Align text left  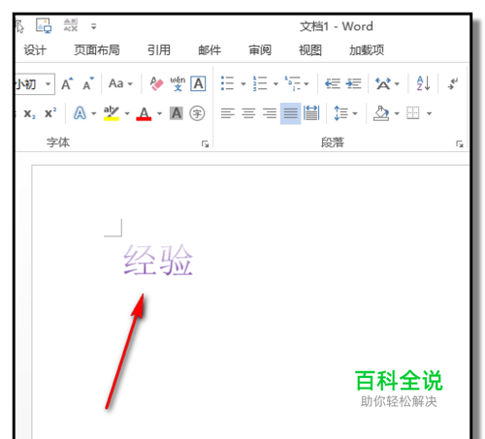tap(228, 113)
